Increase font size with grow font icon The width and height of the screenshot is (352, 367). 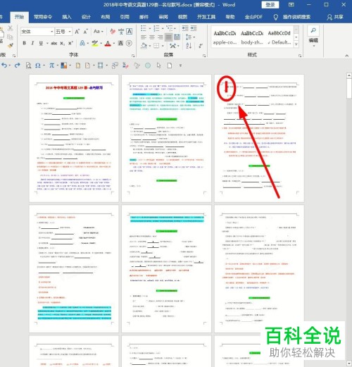[77, 32]
